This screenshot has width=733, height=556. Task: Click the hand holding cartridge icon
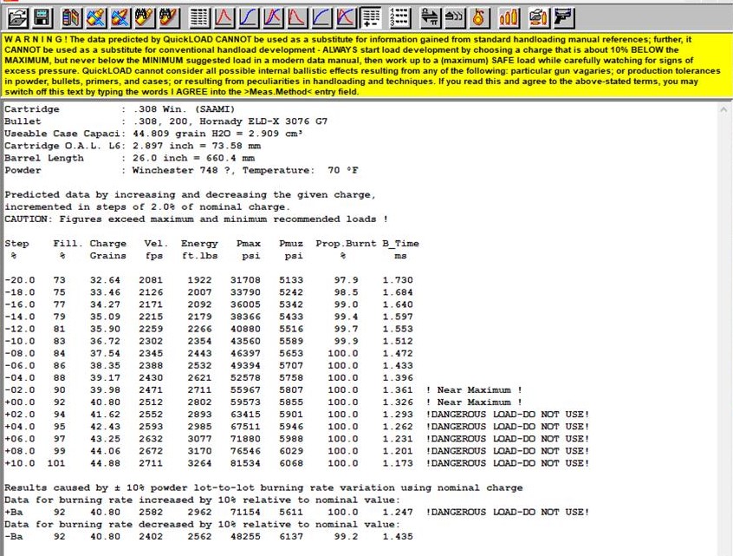(x=538, y=16)
